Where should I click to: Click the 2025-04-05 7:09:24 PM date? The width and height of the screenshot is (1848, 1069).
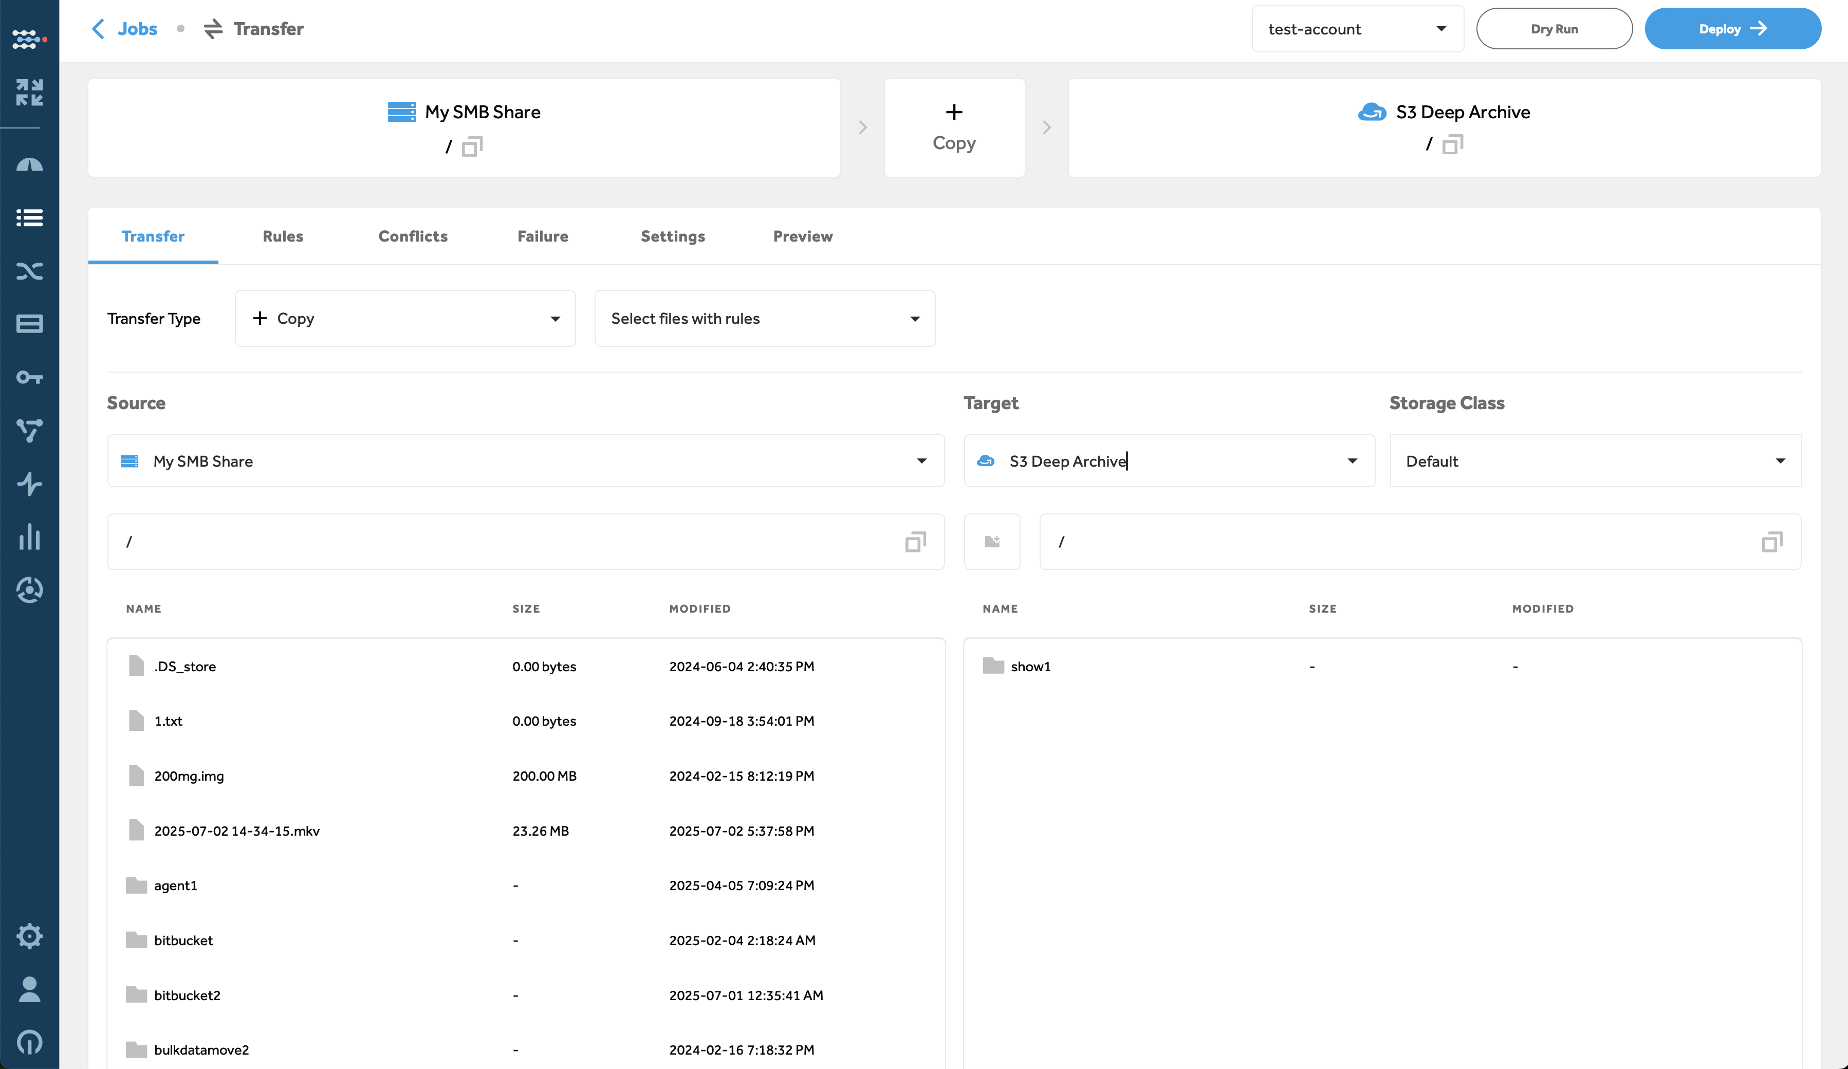point(742,885)
